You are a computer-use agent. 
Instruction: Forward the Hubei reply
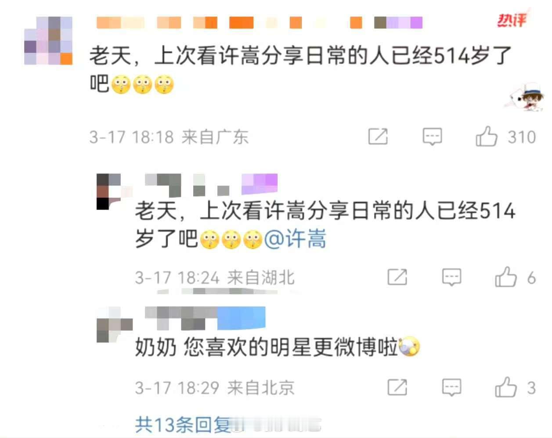pos(397,277)
